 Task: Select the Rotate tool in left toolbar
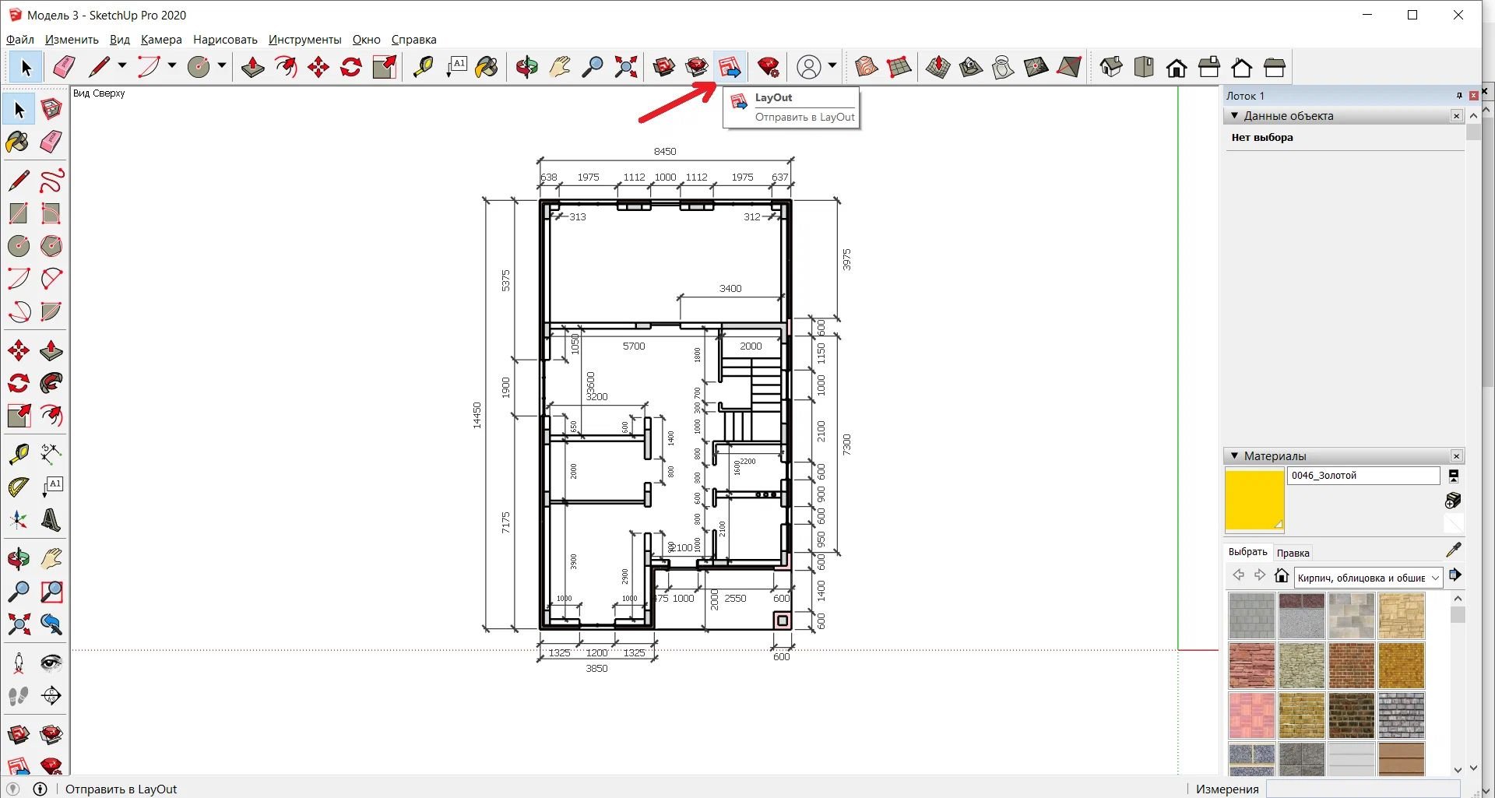pos(18,383)
